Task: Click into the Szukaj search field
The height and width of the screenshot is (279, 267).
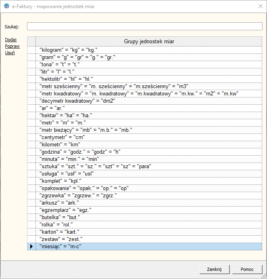Action: [145, 26]
